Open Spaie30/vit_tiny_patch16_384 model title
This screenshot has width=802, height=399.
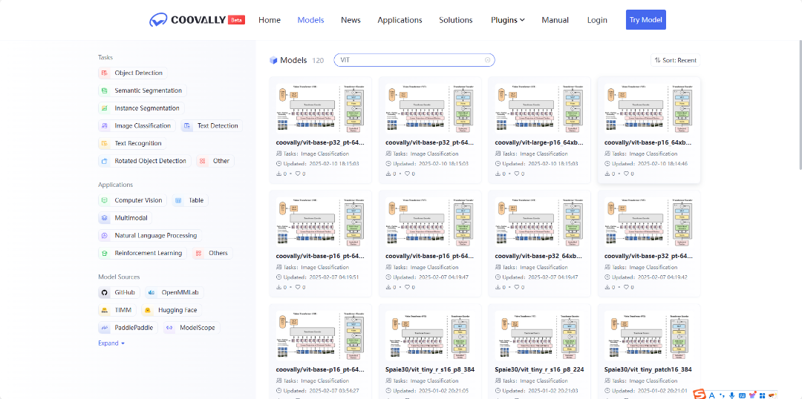[x=648, y=369]
